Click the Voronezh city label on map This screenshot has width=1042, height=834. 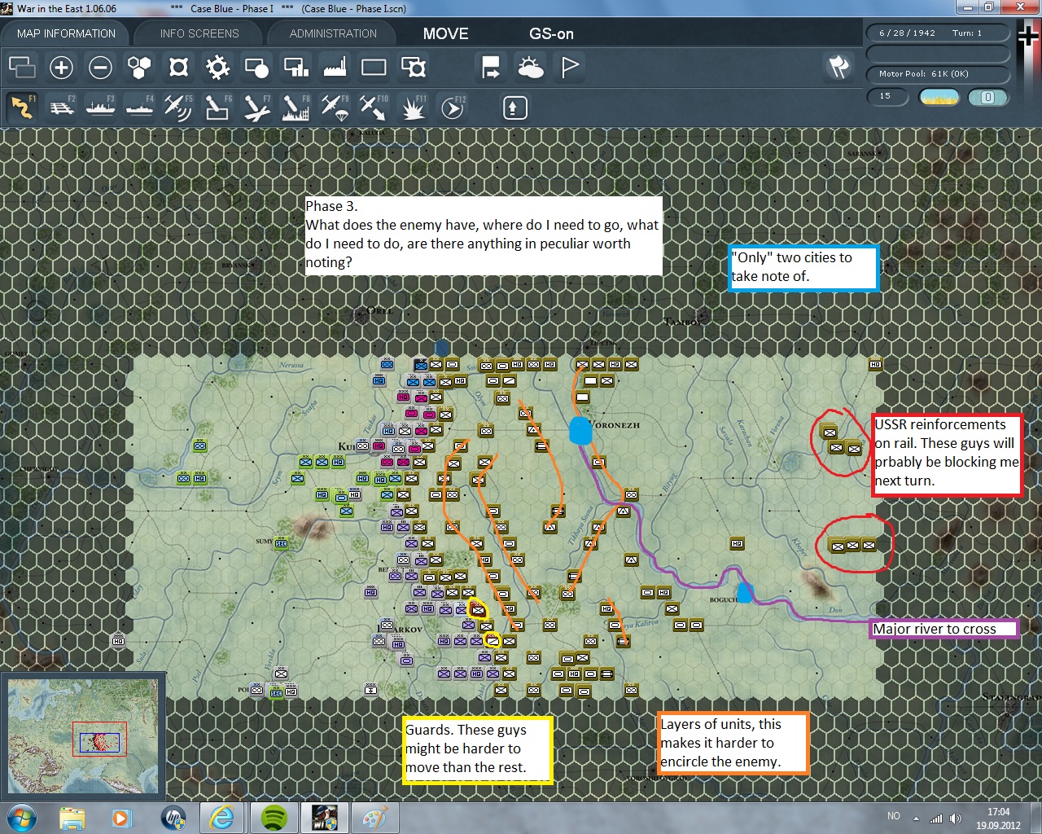[x=615, y=425]
